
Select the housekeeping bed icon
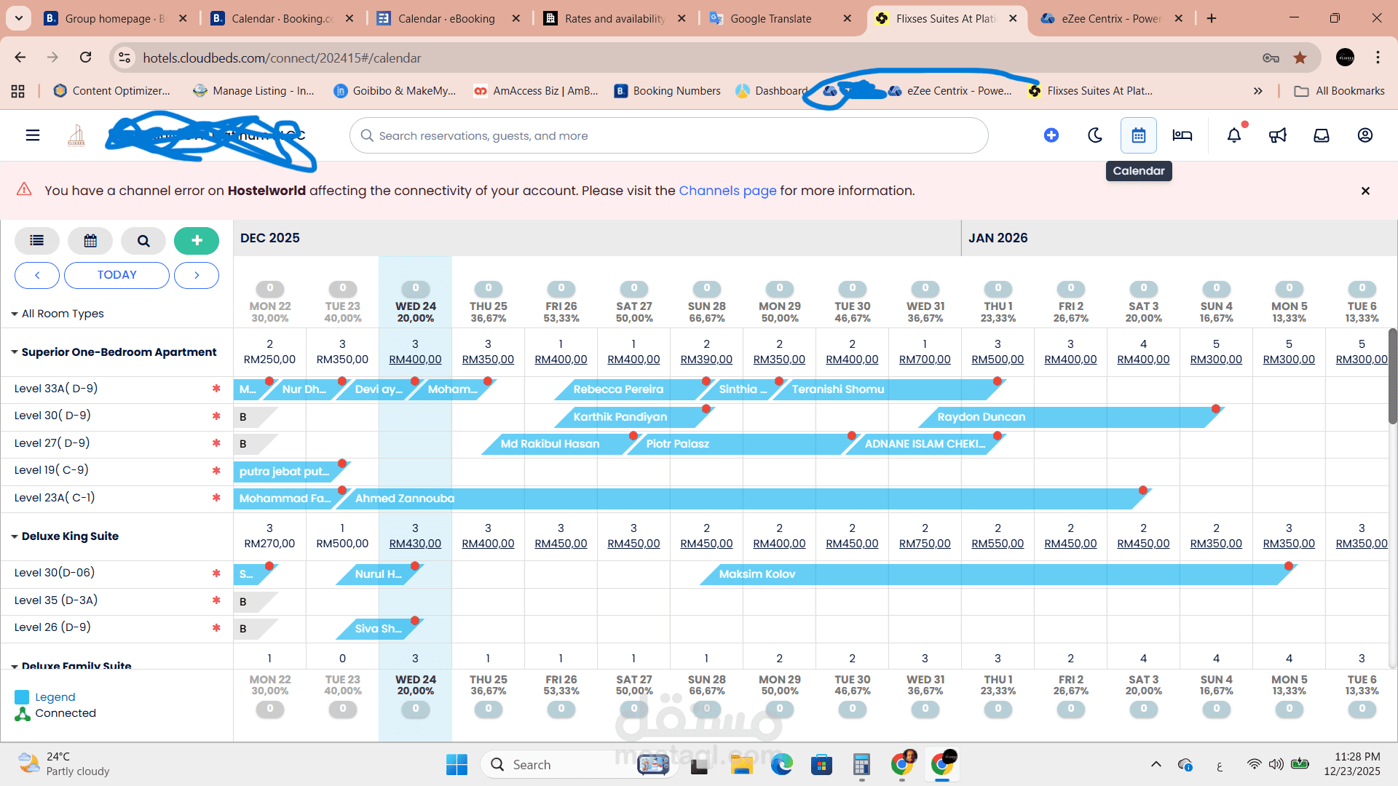[1182, 135]
